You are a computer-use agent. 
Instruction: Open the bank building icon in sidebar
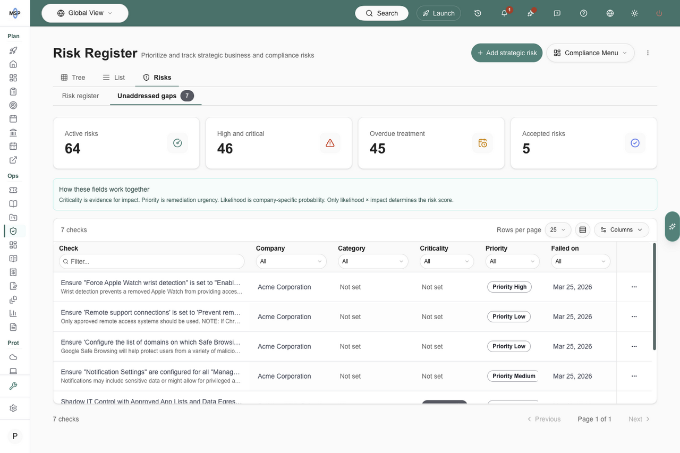point(13,132)
